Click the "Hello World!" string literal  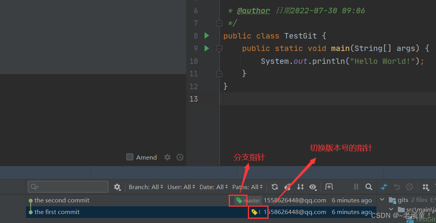coord(383,61)
